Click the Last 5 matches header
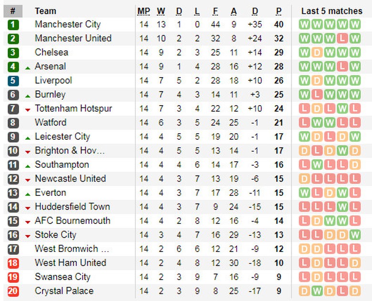The height and width of the screenshot is (301, 372). (x=331, y=11)
